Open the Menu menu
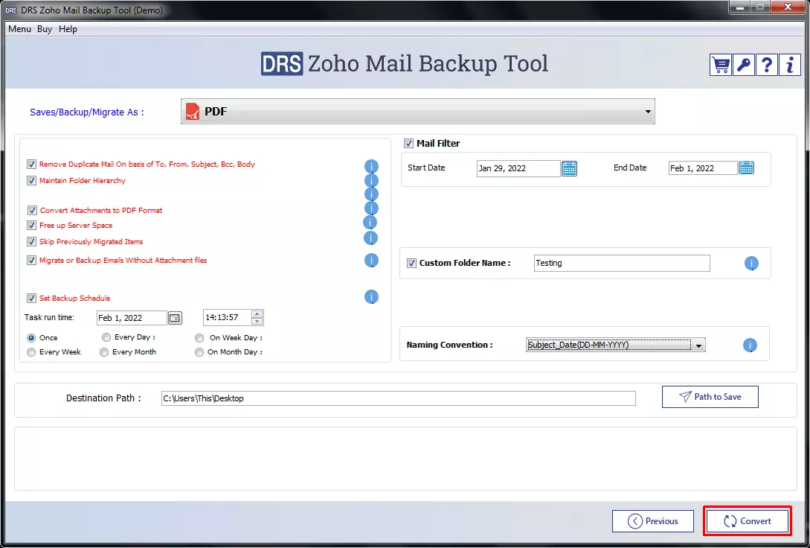The width and height of the screenshot is (810, 548). point(19,29)
